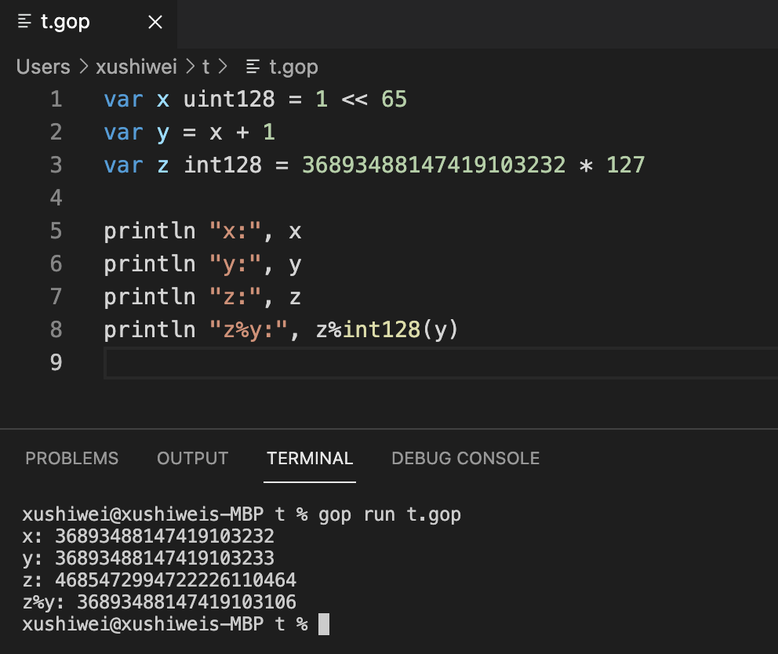This screenshot has height=654, width=778.
Task: Open the t folder breadcrumb segment
Action: [x=206, y=67]
